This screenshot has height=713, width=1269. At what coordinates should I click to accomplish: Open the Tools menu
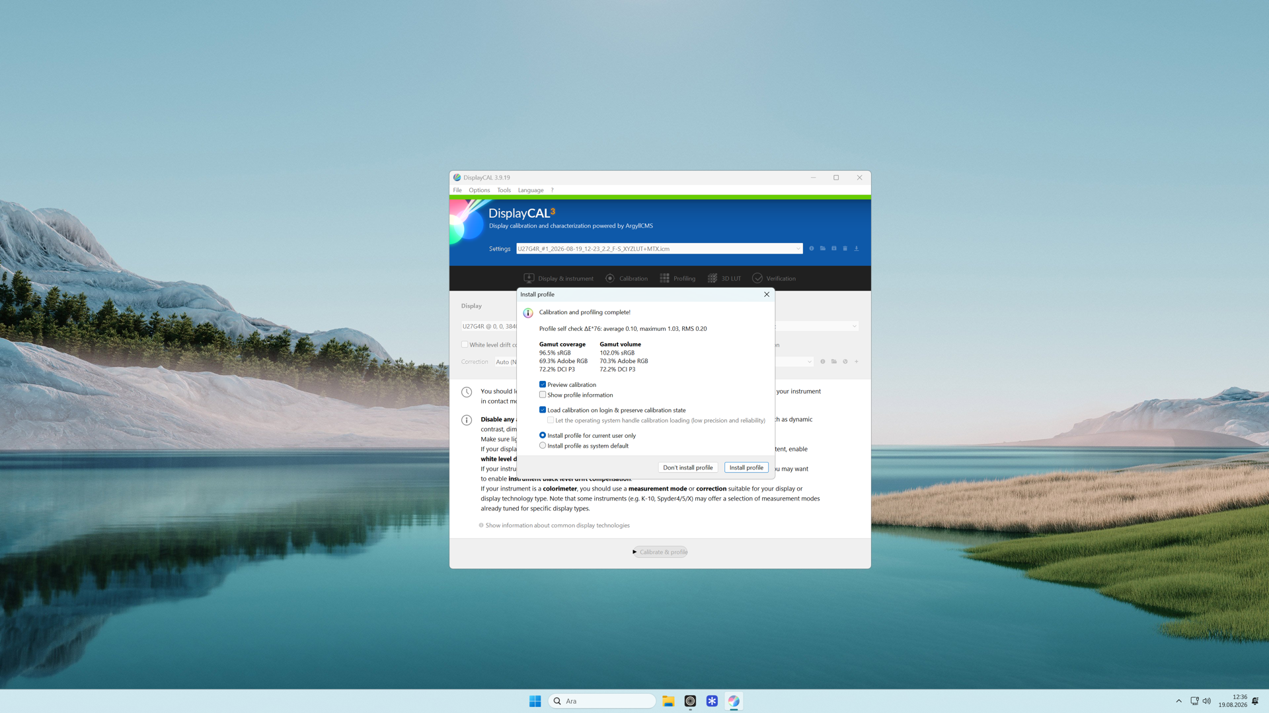point(504,190)
